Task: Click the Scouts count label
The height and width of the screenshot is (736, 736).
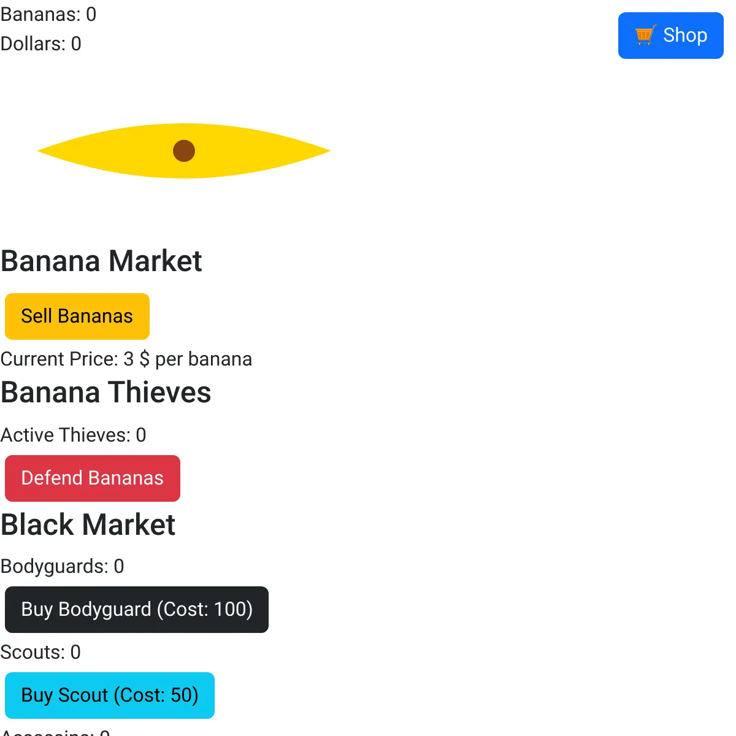Action: [x=40, y=652]
